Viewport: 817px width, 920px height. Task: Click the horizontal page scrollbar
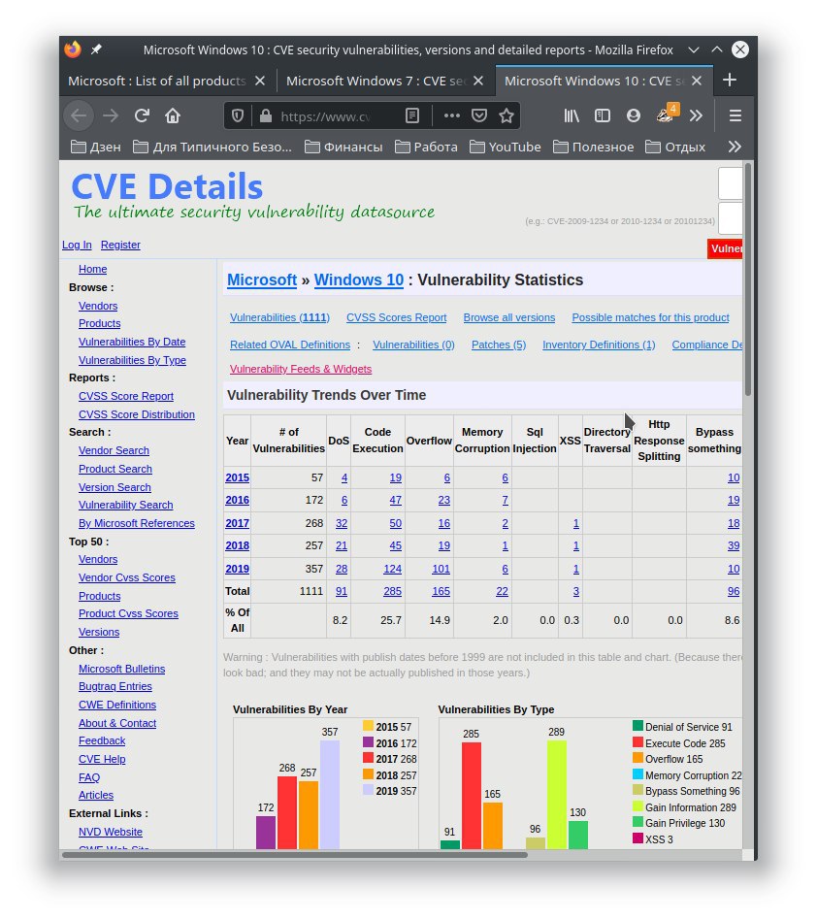click(294, 855)
